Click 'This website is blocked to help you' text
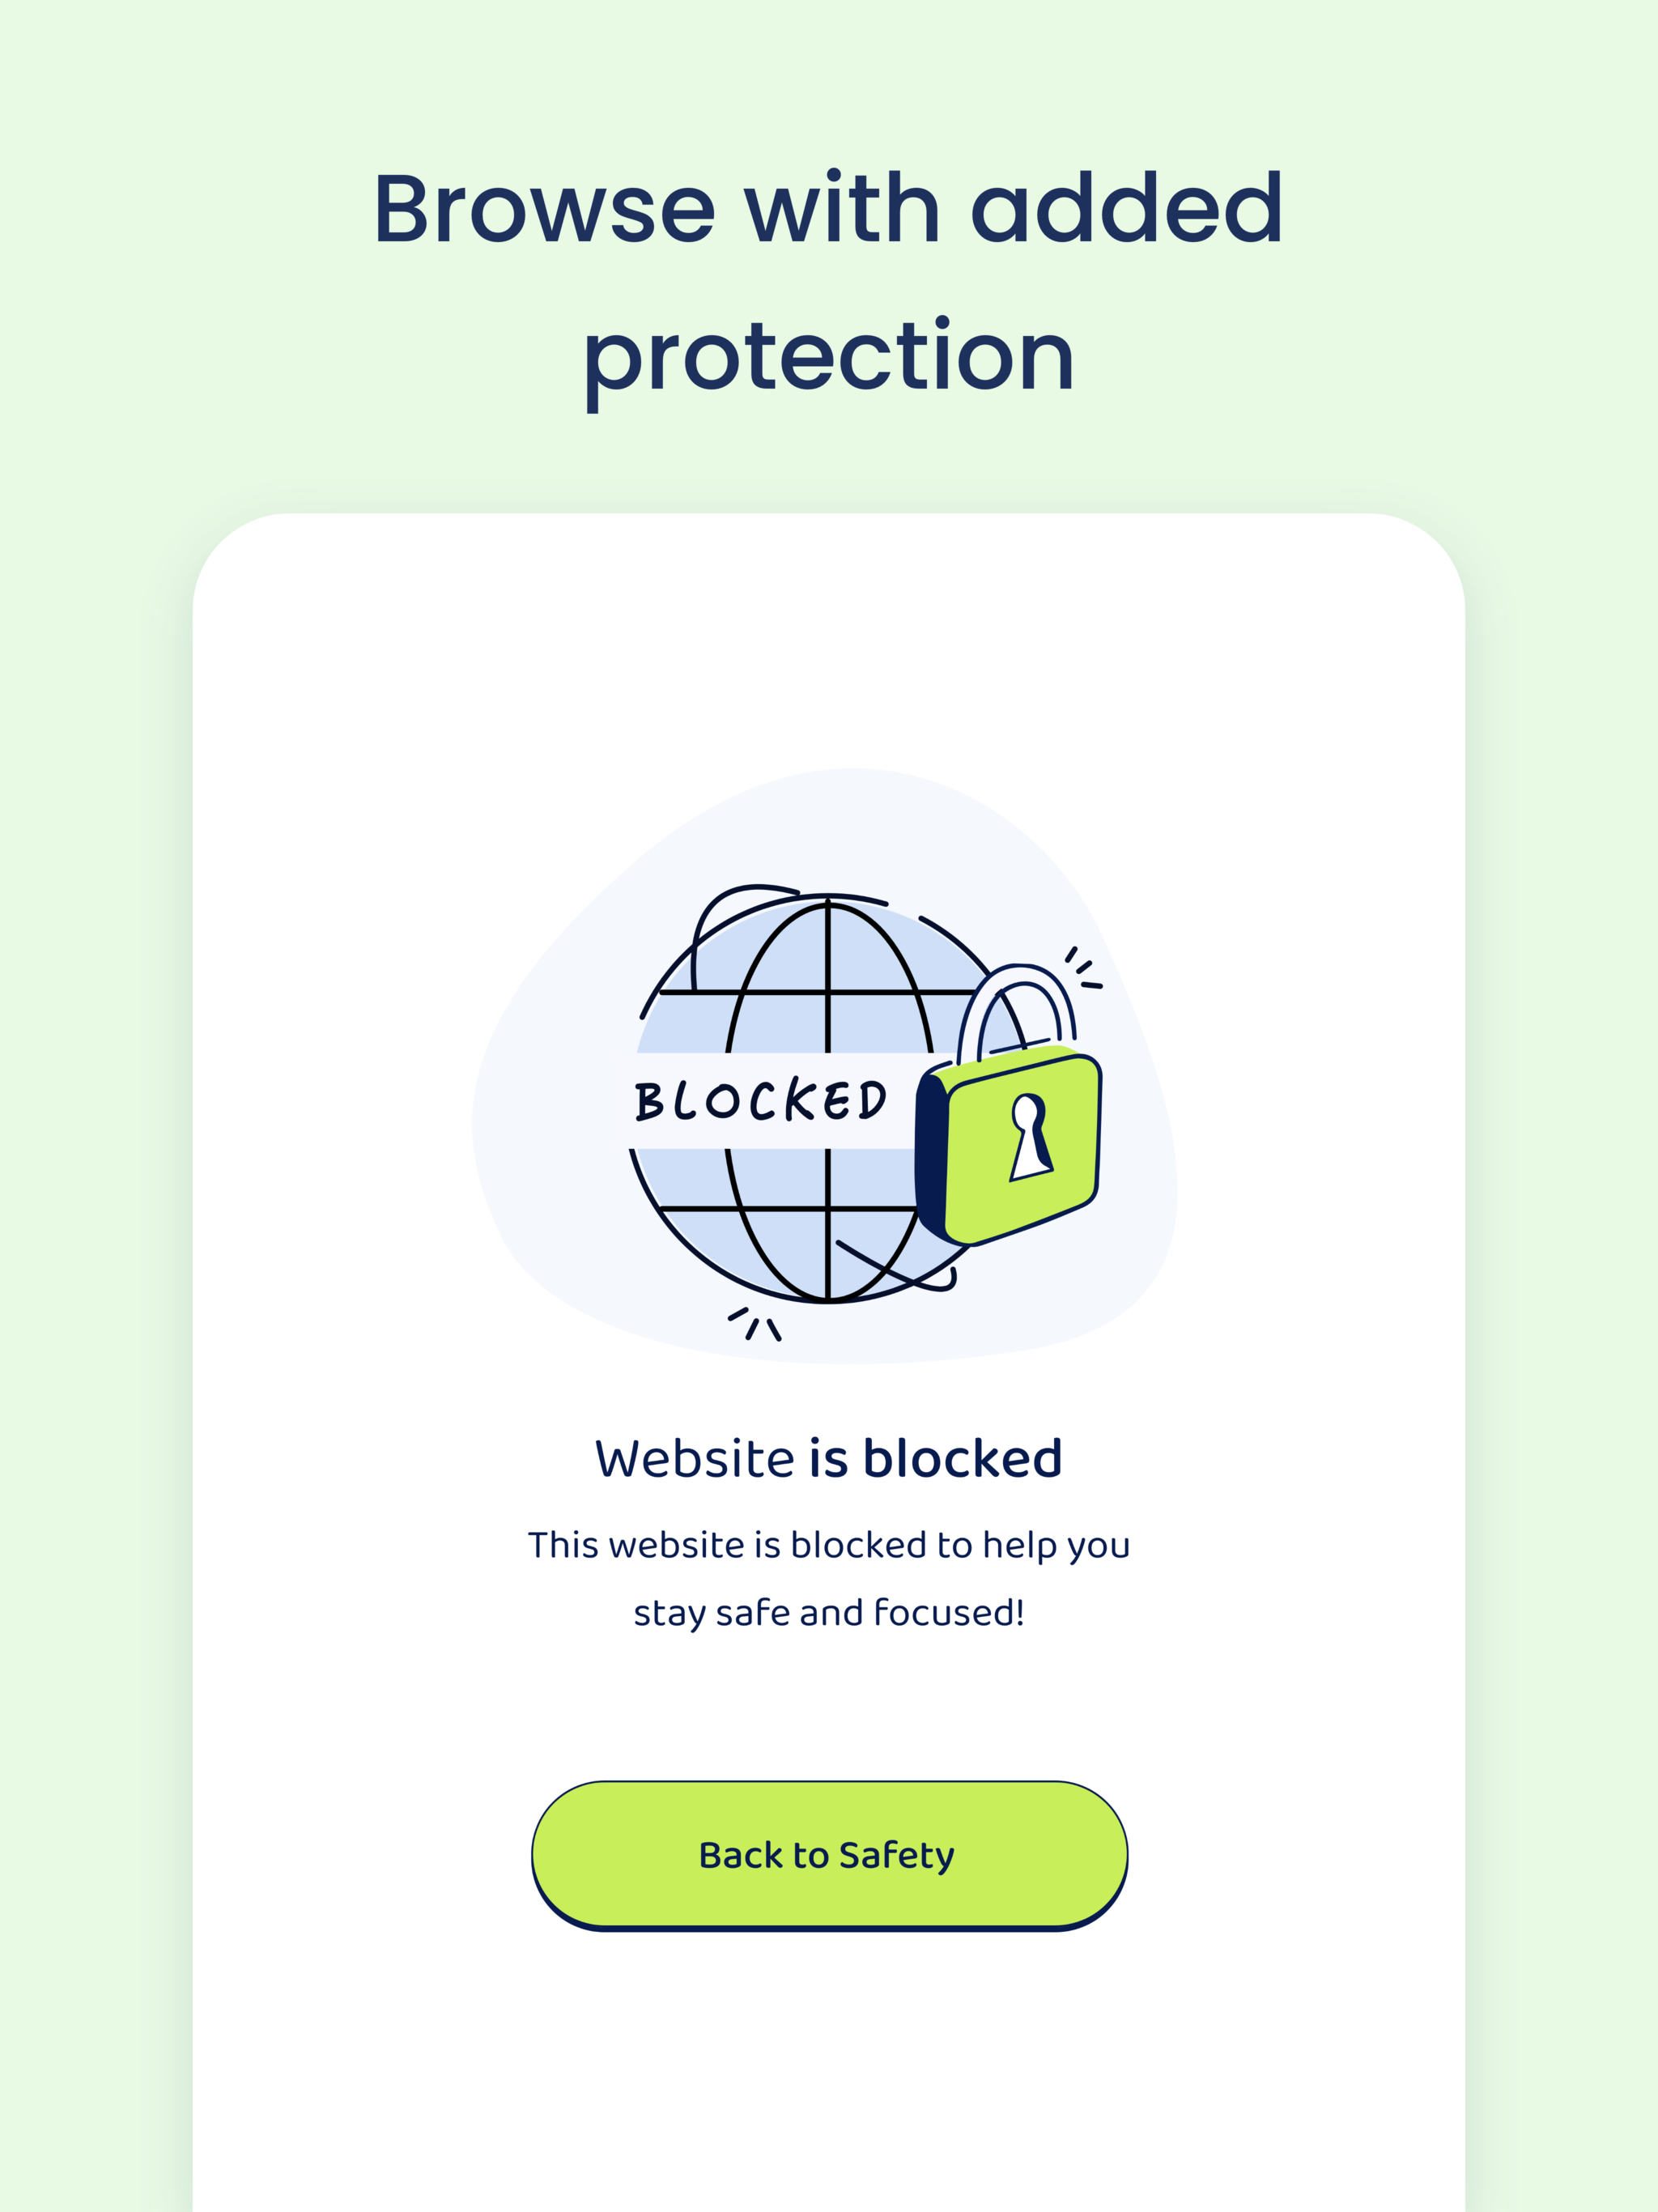Viewport: 1658px width, 2212px height. point(829,1545)
